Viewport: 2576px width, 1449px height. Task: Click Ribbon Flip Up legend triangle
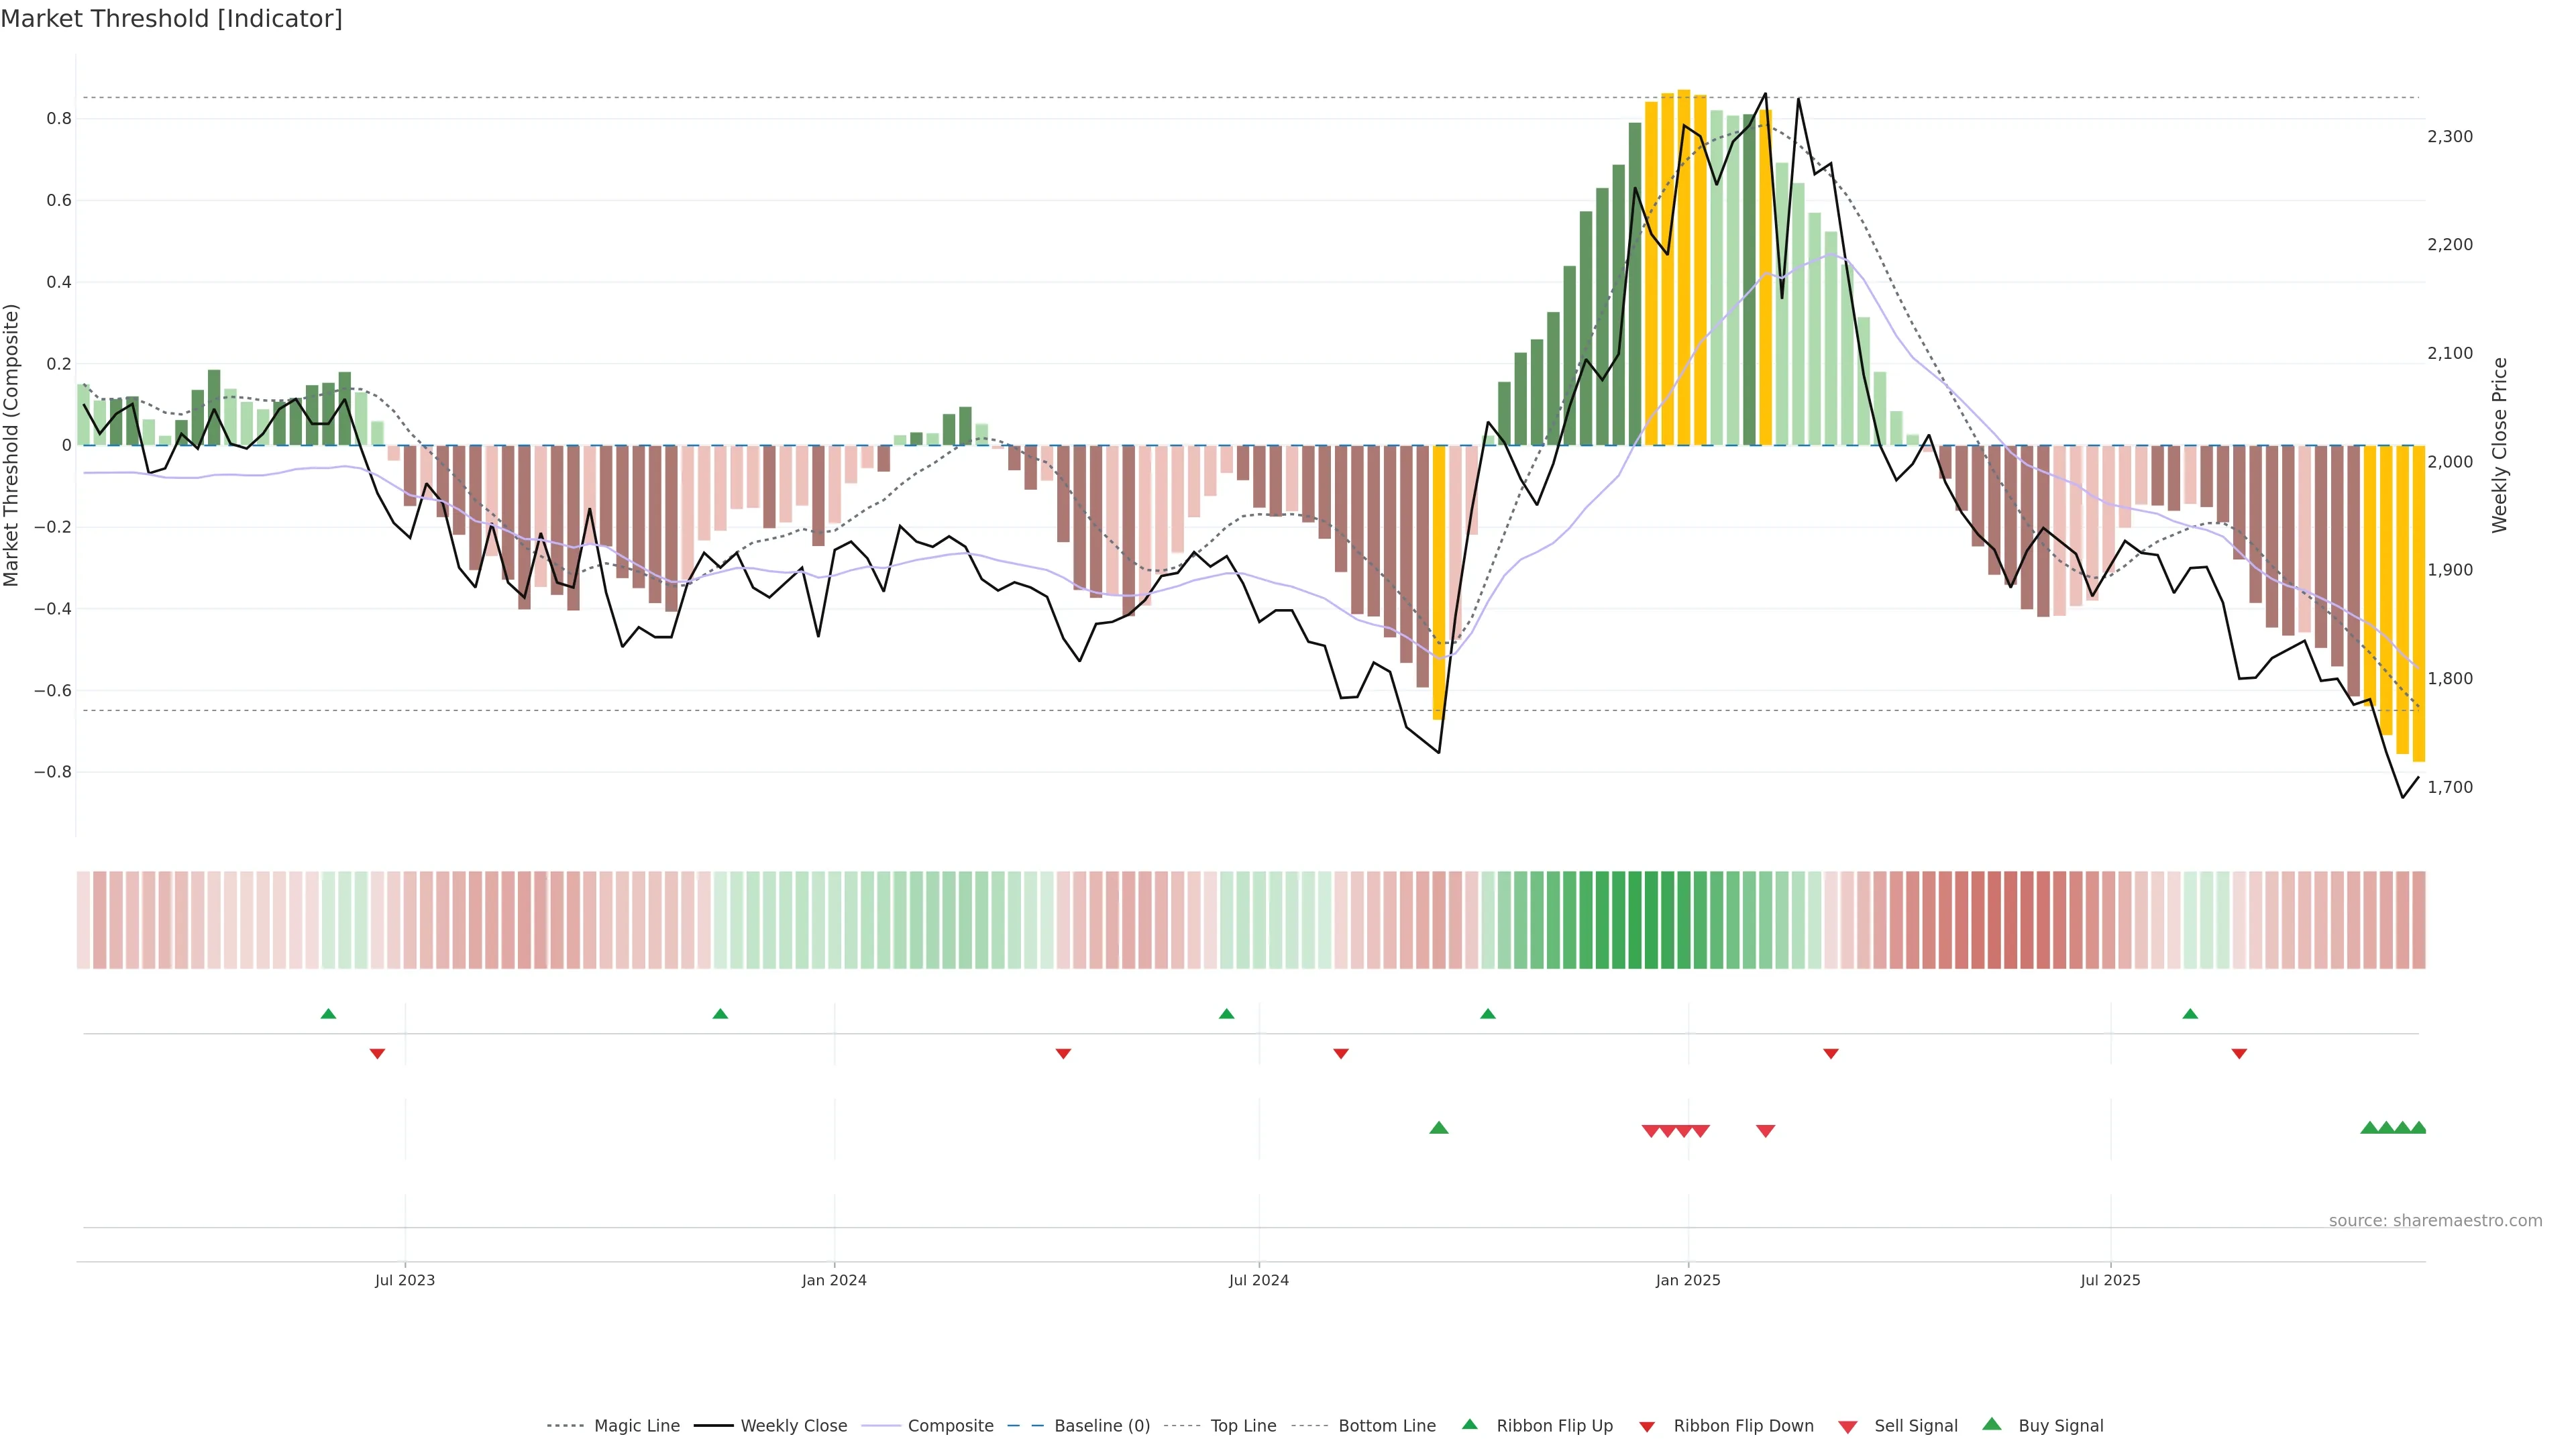click(x=1469, y=1424)
